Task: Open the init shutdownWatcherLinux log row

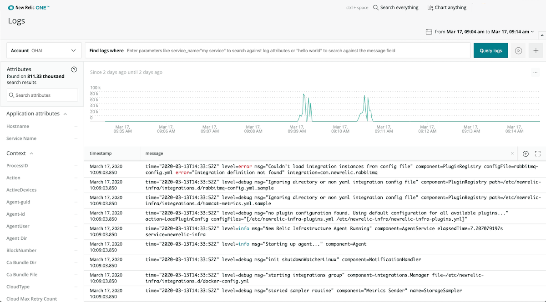Action: point(315,262)
